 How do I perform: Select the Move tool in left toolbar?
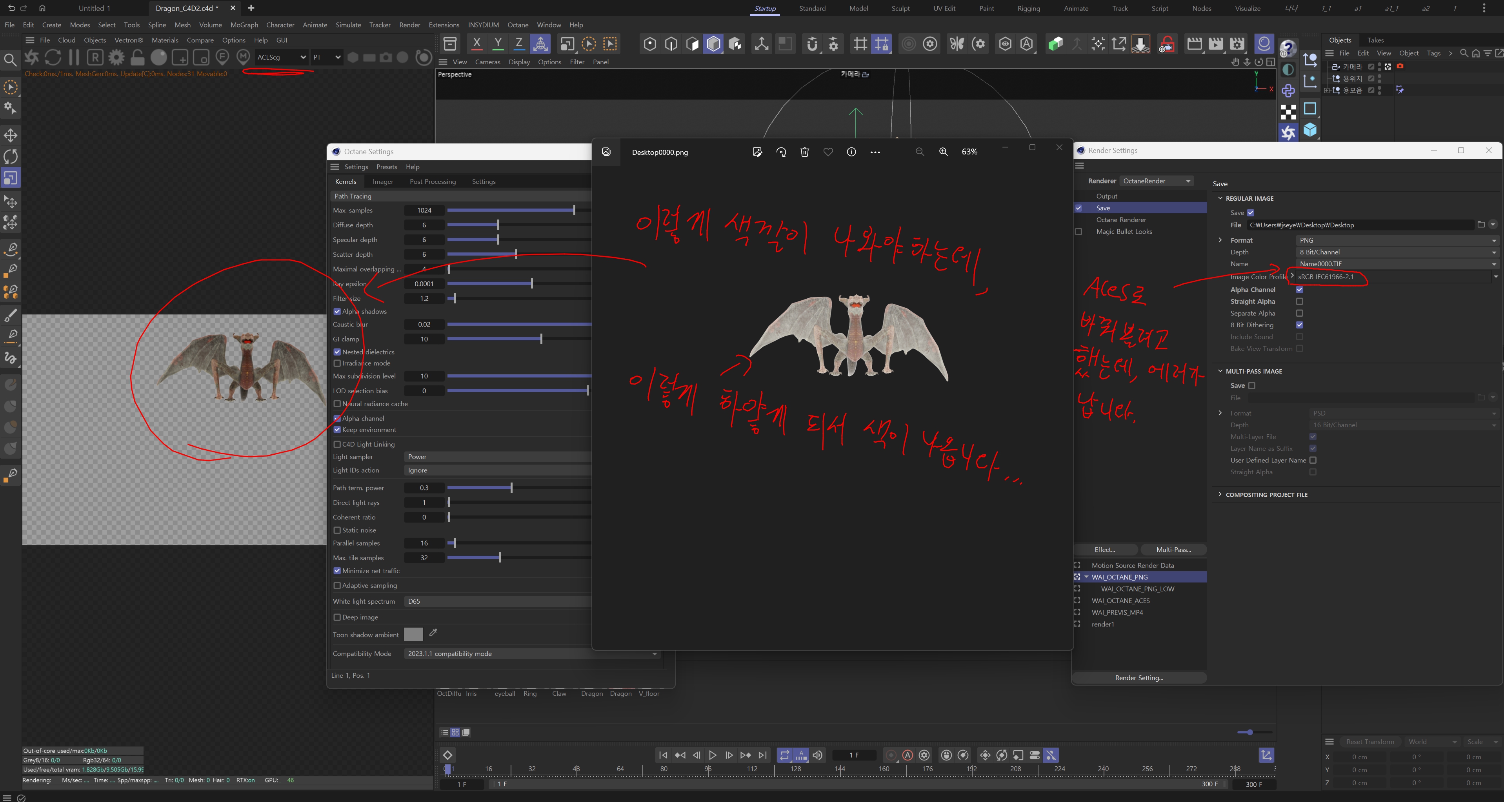point(11,135)
